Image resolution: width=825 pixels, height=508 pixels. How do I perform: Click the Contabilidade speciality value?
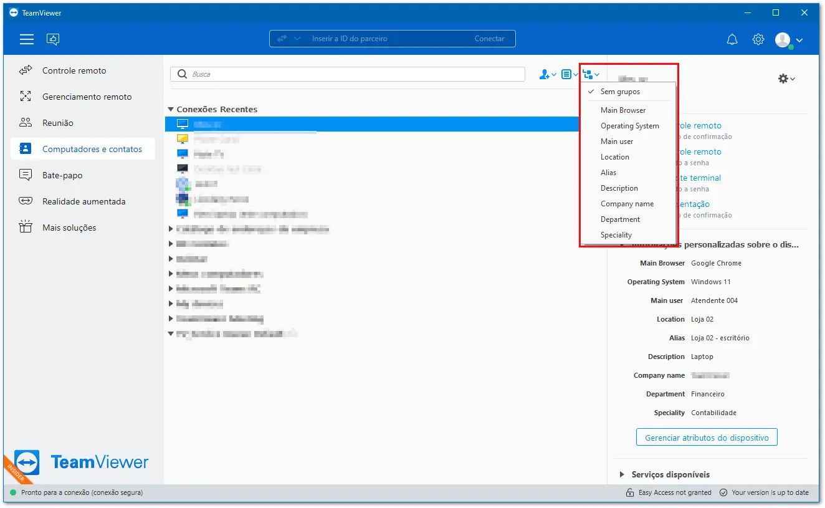click(x=713, y=413)
